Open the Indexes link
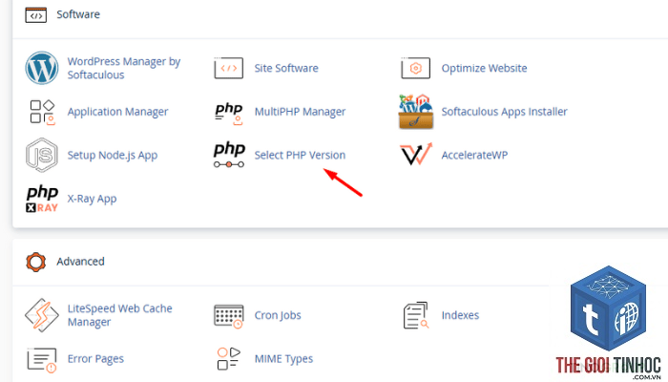This screenshot has width=668, height=382. 460,315
